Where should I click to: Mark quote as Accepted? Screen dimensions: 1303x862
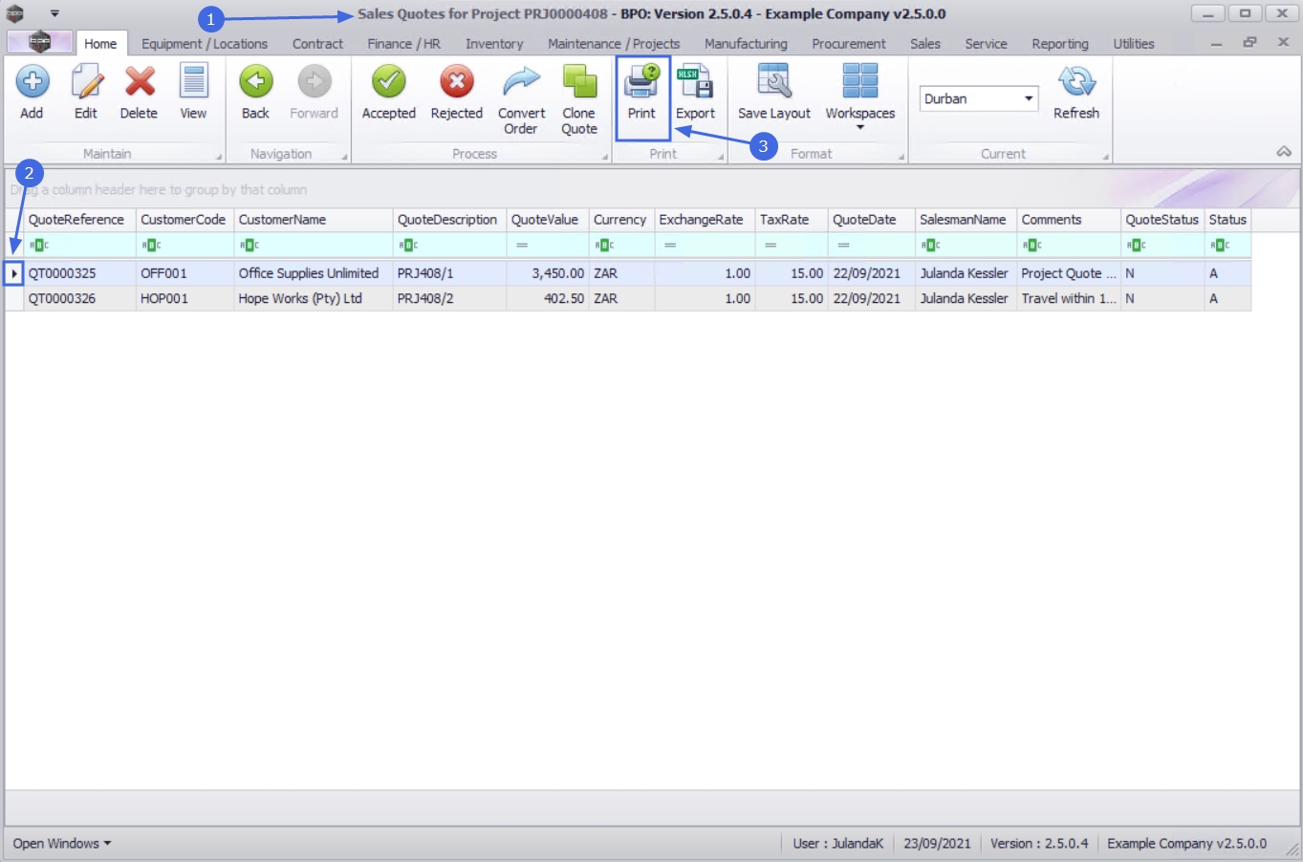[x=388, y=82]
